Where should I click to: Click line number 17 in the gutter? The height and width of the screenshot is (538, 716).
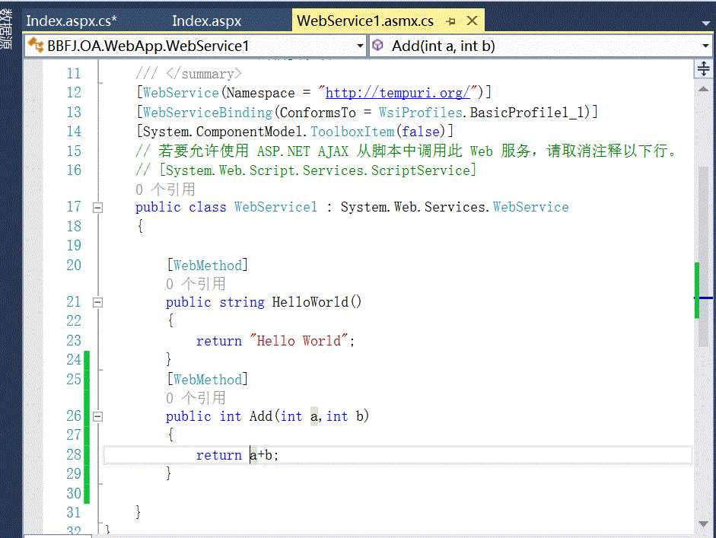click(74, 207)
